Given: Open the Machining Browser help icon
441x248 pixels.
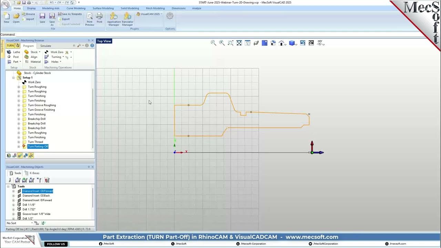Looking at the screenshot, I should [92, 45].
